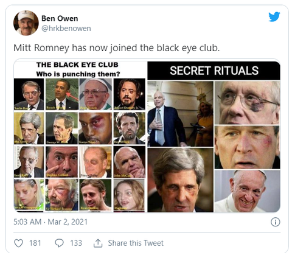Open the SECRET RITUALS banner image
292x255 pixels.
[214, 71]
